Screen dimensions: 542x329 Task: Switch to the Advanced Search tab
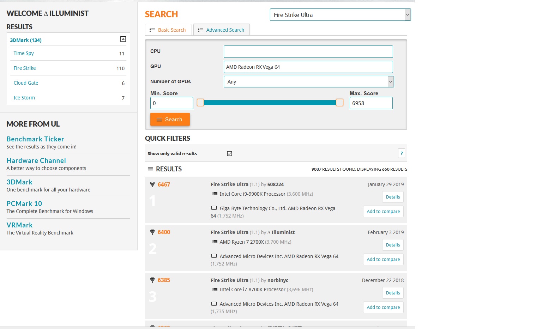(221, 30)
